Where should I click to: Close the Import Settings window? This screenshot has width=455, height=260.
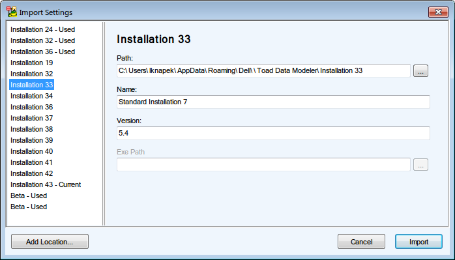pyautogui.click(x=438, y=12)
